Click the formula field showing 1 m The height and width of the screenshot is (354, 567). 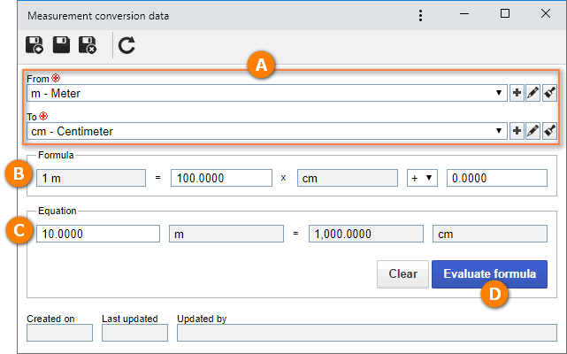[91, 178]
